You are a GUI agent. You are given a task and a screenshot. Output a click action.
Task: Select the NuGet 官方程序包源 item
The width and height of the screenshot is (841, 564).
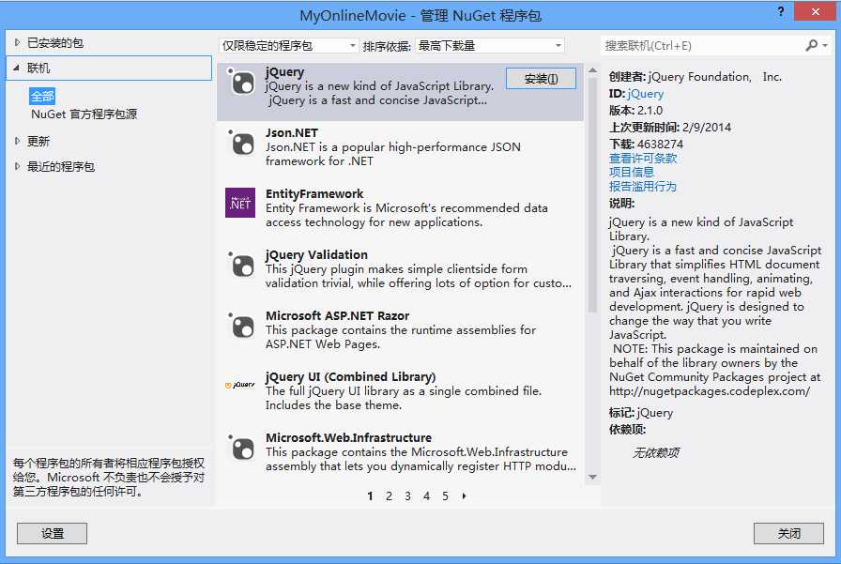pos(84,114)
